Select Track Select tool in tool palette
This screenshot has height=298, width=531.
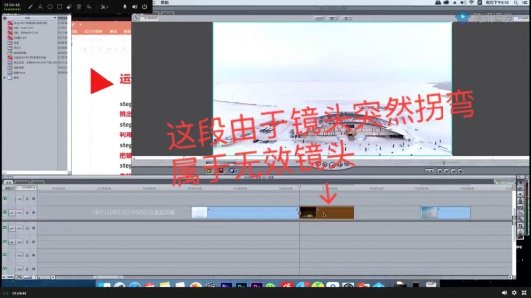(521, 194)
